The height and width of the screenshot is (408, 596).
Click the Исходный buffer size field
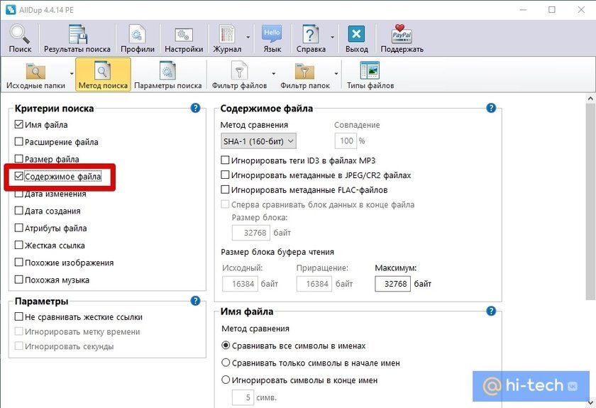[x=240, y=284]
